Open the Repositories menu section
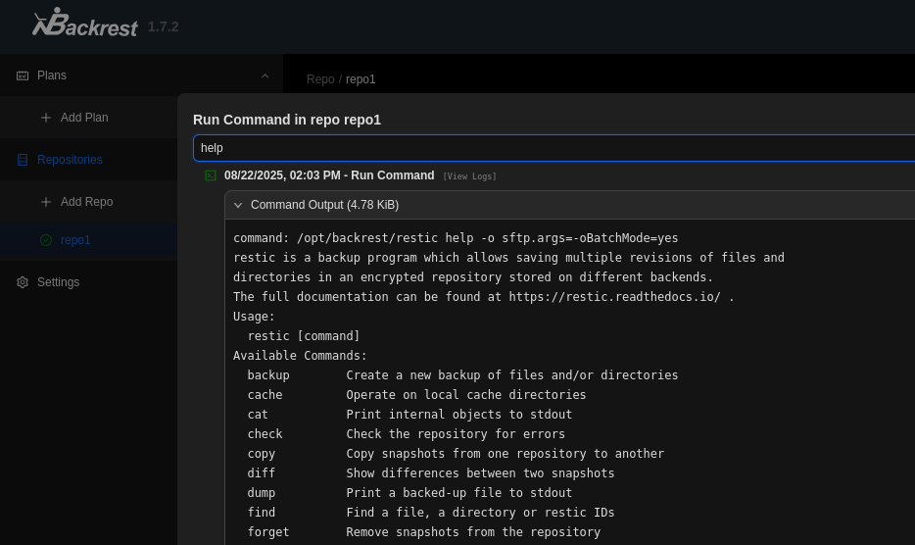This screenshot has height=545, width=915. 70,160
